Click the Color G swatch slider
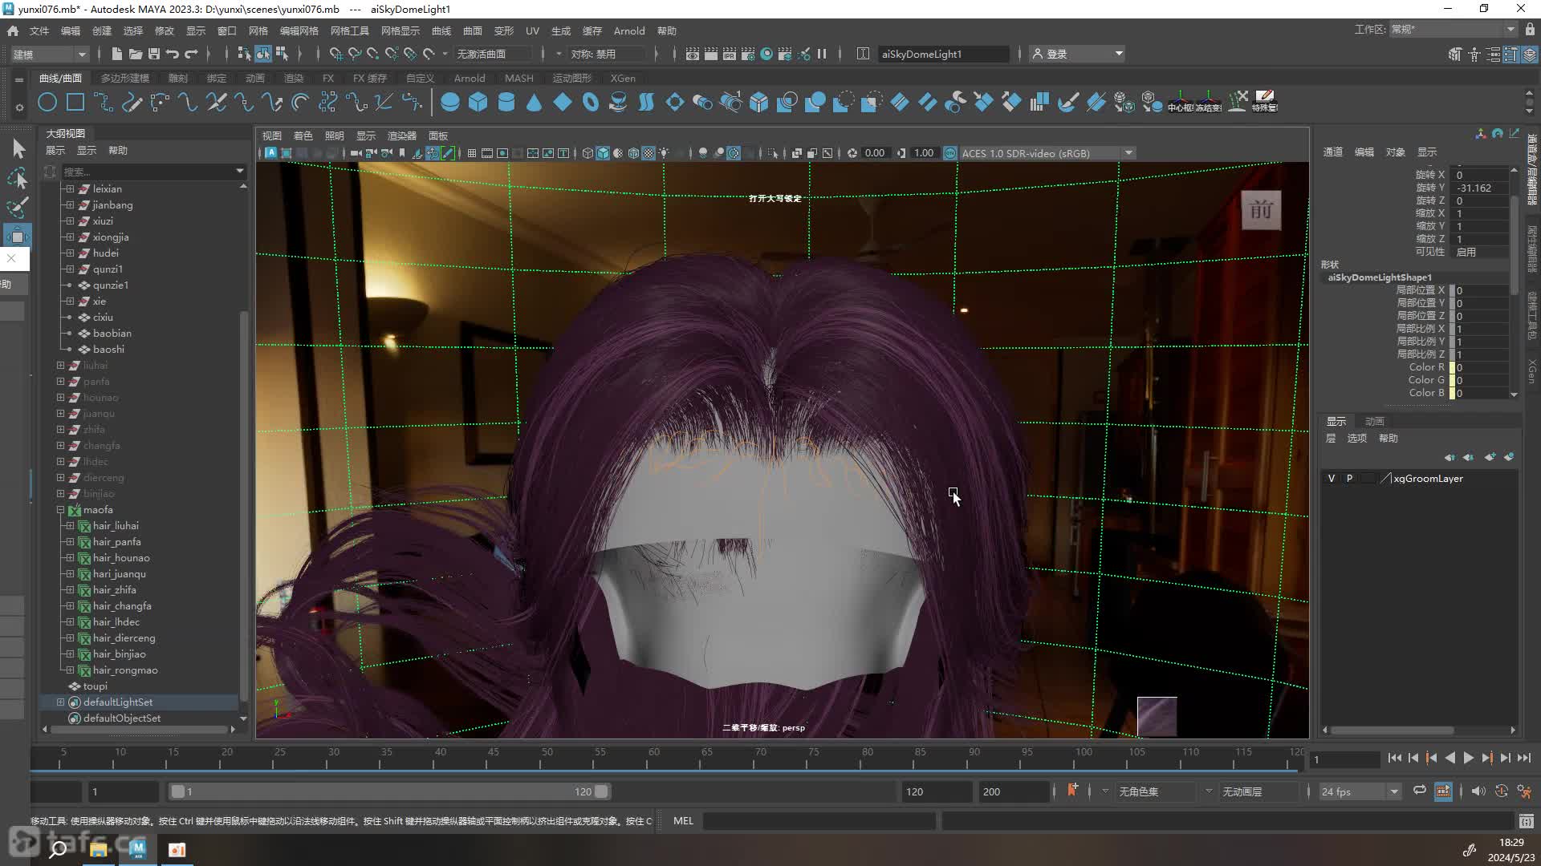This screenshot has width=1541, height=866. [x=1452, y=380]
